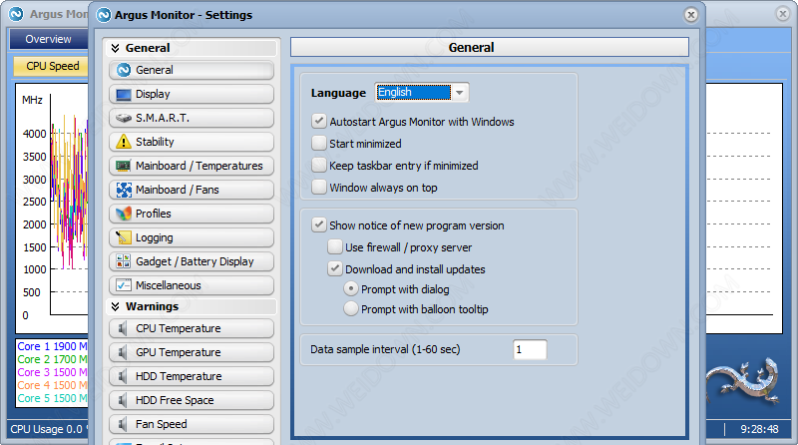Click the Logging notepad icon
The width and height of the screenshot is (798, 445).
(x=124, y=237)
